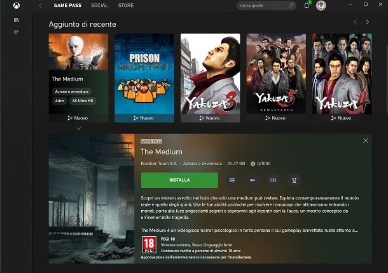Click the Azione e avventura tag
The image size is (388, 273).
point(72,91)
